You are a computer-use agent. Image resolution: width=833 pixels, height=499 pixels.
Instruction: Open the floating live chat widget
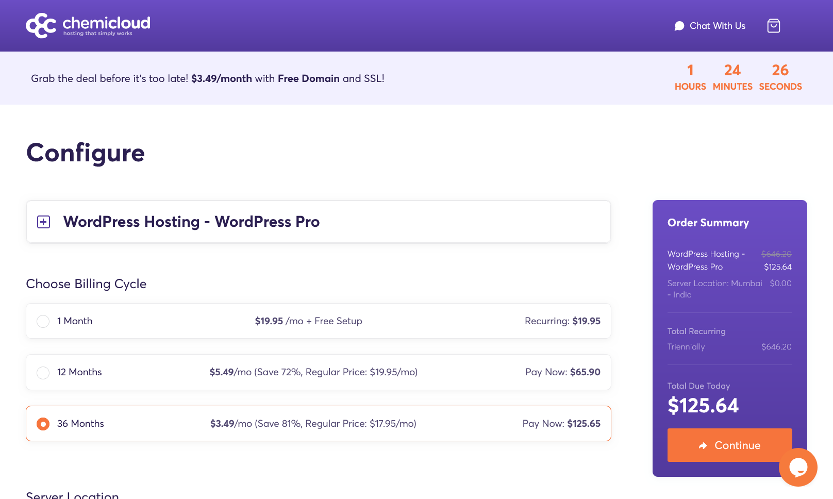click(x=798, y=467)
